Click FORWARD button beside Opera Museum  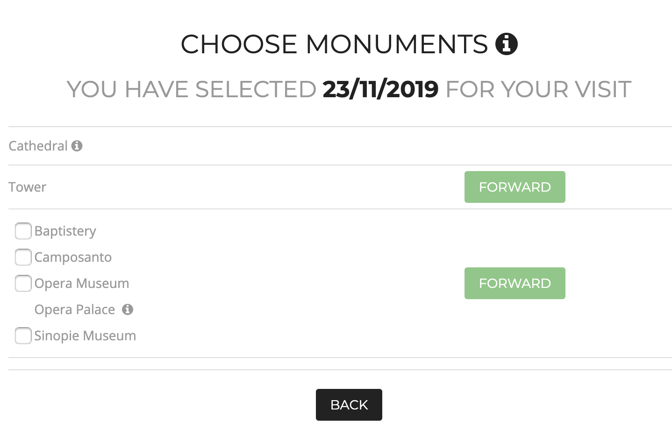pyautogui.click(x=515, y=283)
